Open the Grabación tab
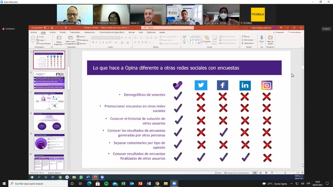This screenshot has height=187, width=333. tap(151, 32)
